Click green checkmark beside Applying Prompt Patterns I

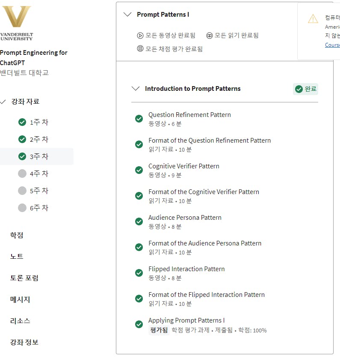coord(139,324)
